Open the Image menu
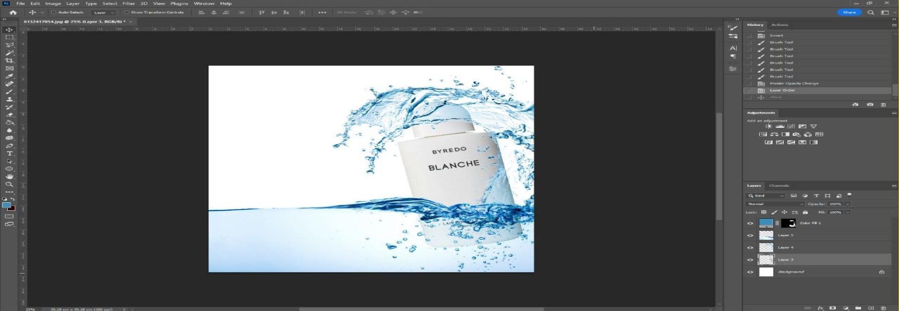Screen dimensions: 899x311 click(x=53, y=3)
